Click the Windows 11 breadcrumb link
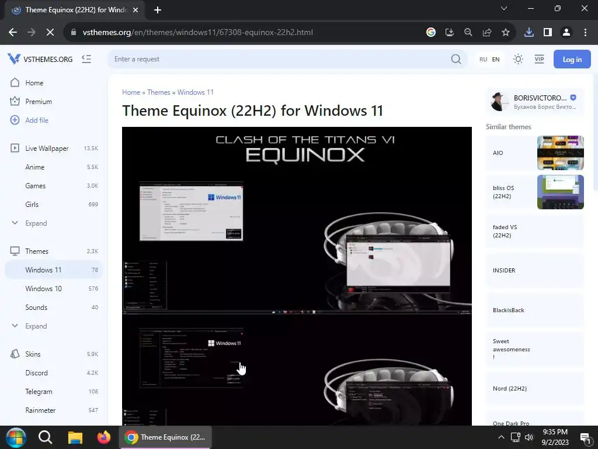 point(195,92)
